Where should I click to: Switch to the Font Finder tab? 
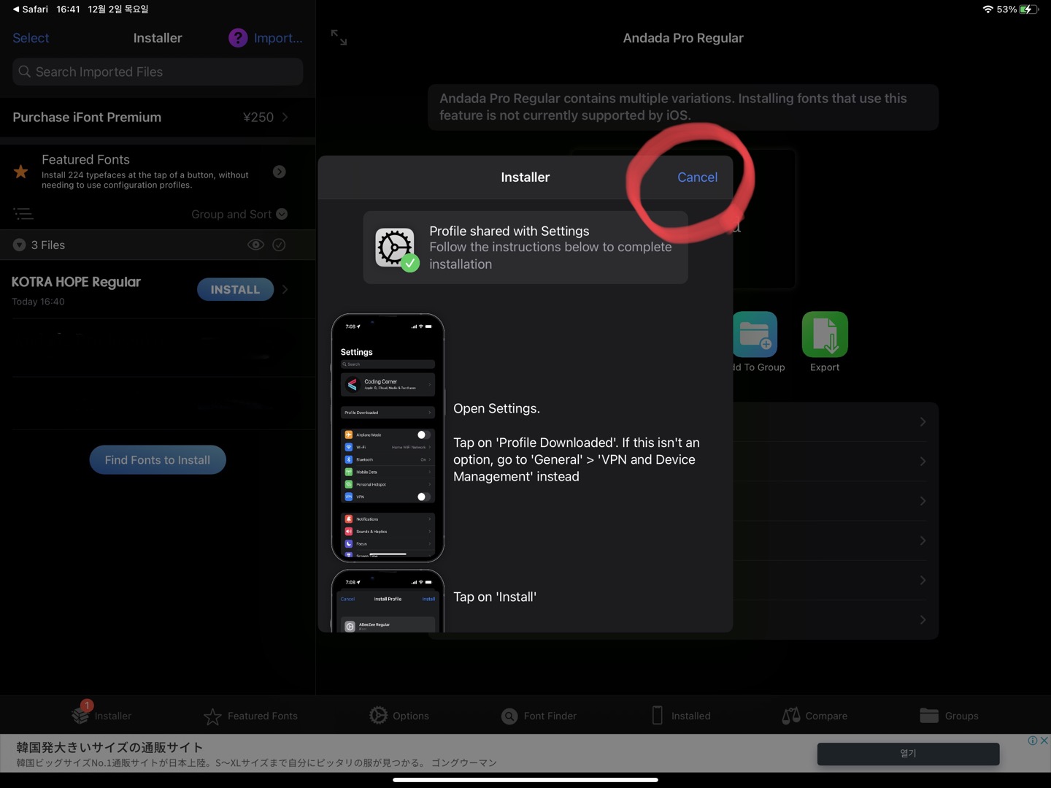pos(539,716)
